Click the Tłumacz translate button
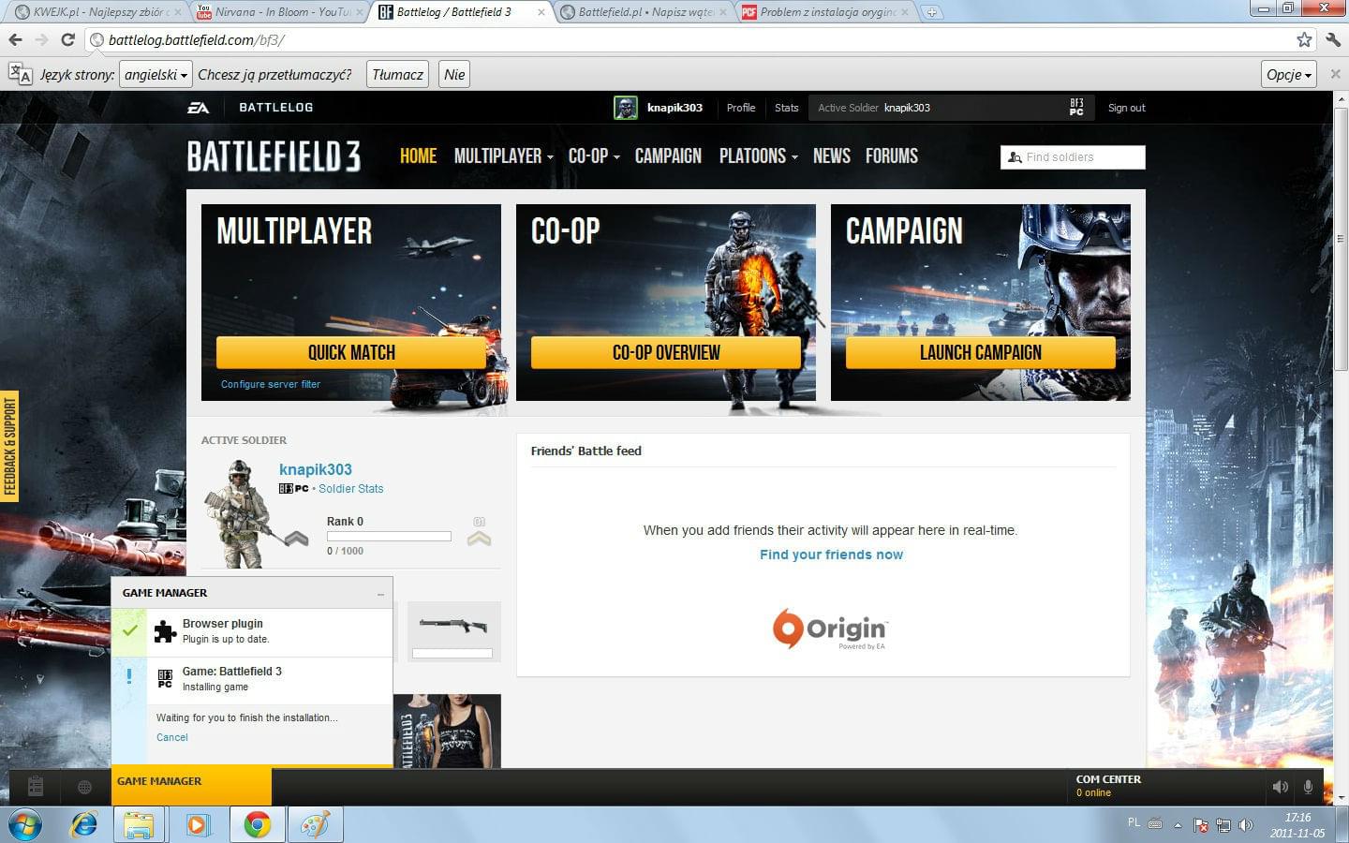 click(x=397, y=74)
